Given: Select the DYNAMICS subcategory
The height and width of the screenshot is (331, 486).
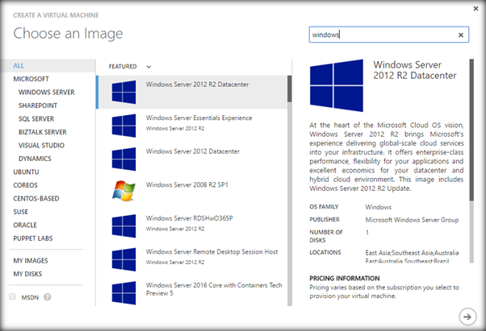Looking at the screenshot, I should pos(35,159).
